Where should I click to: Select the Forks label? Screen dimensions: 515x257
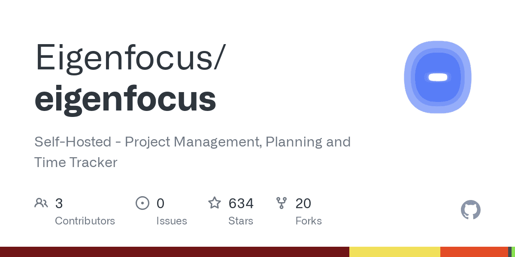tap(309, 221)
